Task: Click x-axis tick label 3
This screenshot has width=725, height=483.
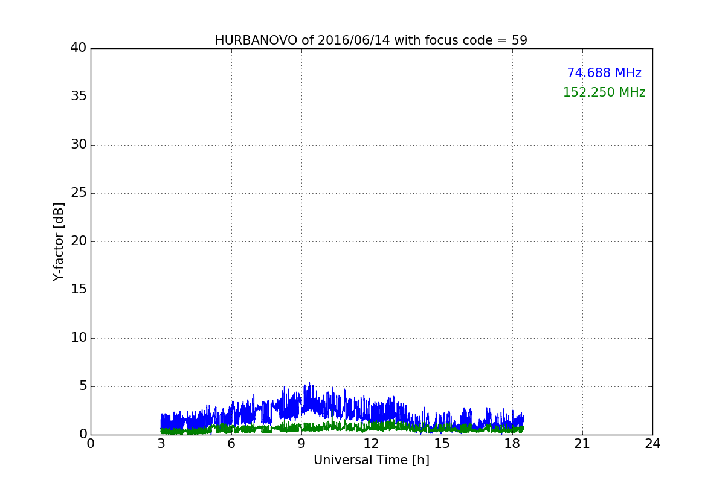Action: point(161,444)
